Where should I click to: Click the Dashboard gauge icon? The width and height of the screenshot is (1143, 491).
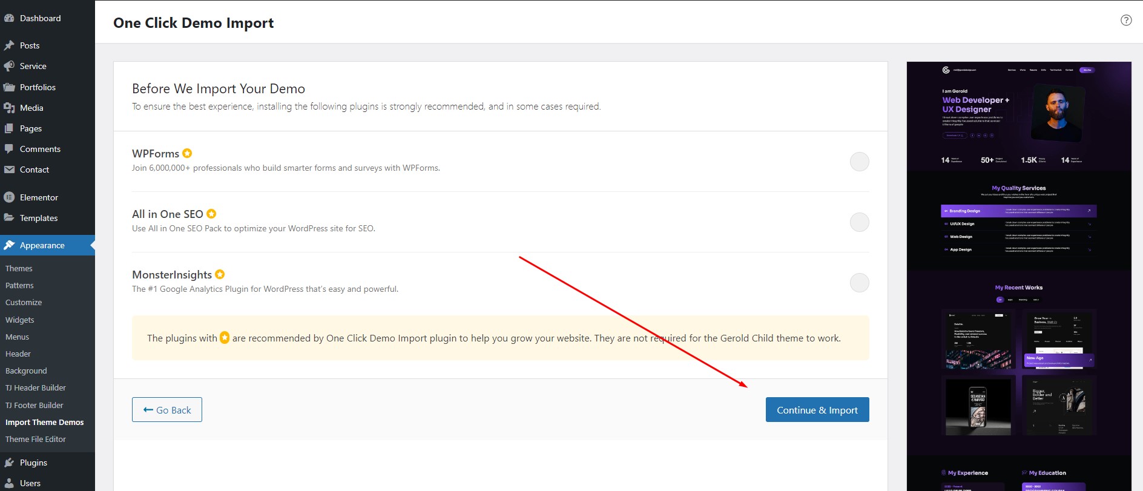click(x=9, y=18)
